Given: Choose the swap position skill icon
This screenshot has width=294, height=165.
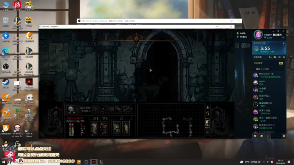Looking at the screenshot, I should [126, 109].
